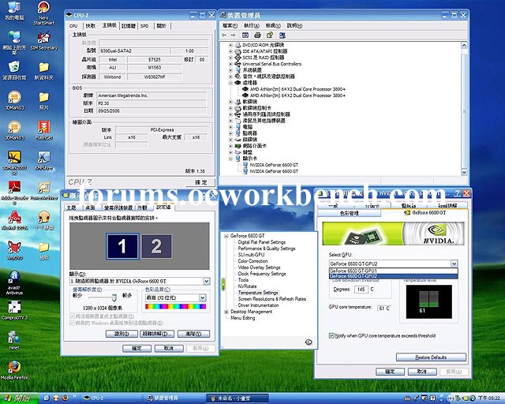Click the Degrees threshold input field

coord(361,290)
